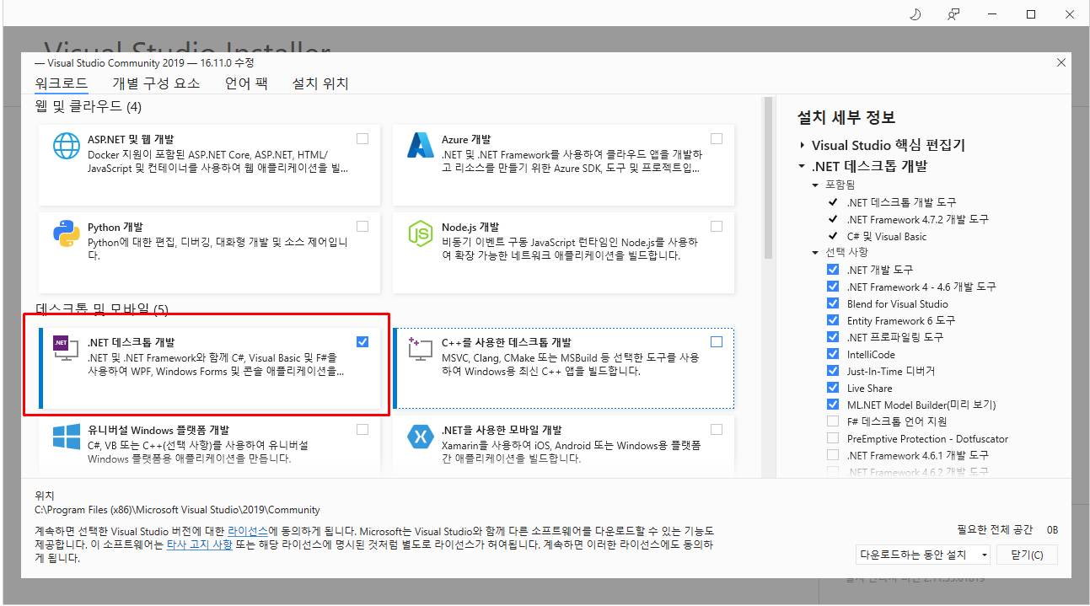Collapse .NET 데스크톱 개발 details section

(802, 166)
